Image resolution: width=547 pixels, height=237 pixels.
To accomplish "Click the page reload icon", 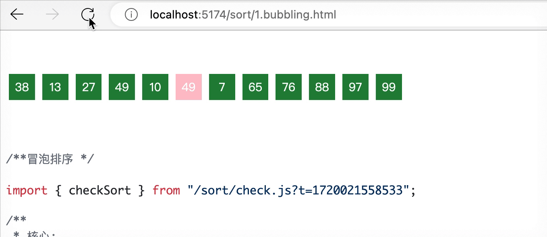I will point(87,14).
